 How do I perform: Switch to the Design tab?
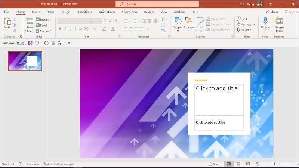click(x=65, y=12)
